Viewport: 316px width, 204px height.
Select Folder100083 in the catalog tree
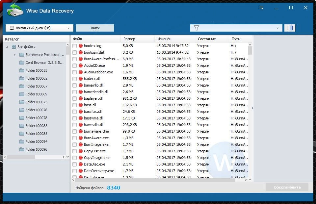pyautogui.click(x=36, y=126)
